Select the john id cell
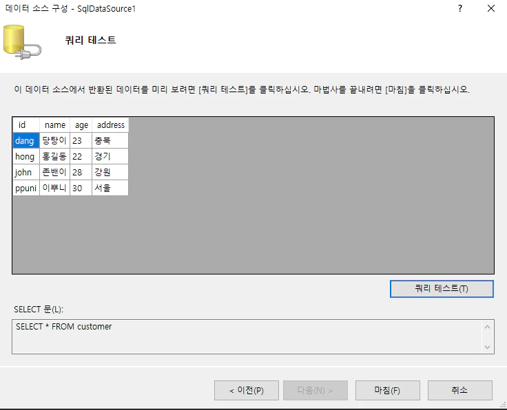The image size is (507, 410). [26, 172]
